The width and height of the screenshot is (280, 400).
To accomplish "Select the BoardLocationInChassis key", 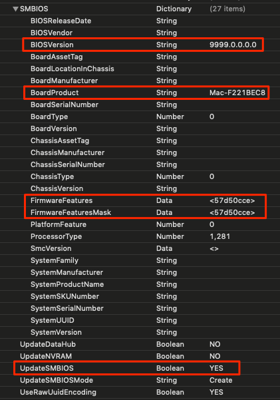I will (x=72, y=69).
